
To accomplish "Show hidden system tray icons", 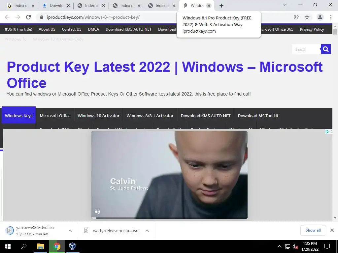I will tap(279, 246).
